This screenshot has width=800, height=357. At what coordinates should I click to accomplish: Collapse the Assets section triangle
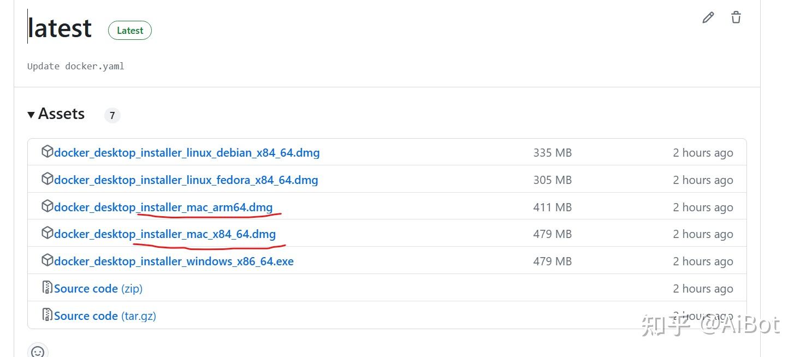pyautogui.click(x=31, y=114)
